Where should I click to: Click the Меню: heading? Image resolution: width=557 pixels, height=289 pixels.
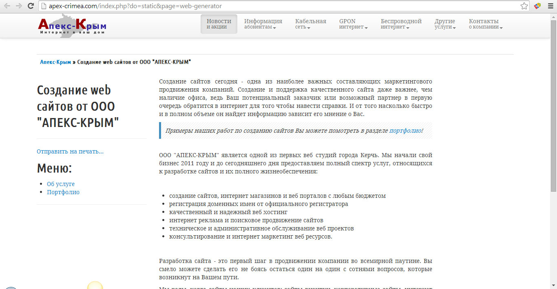pos(54,168)
